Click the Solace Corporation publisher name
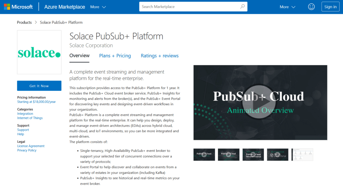 [91, 45]
